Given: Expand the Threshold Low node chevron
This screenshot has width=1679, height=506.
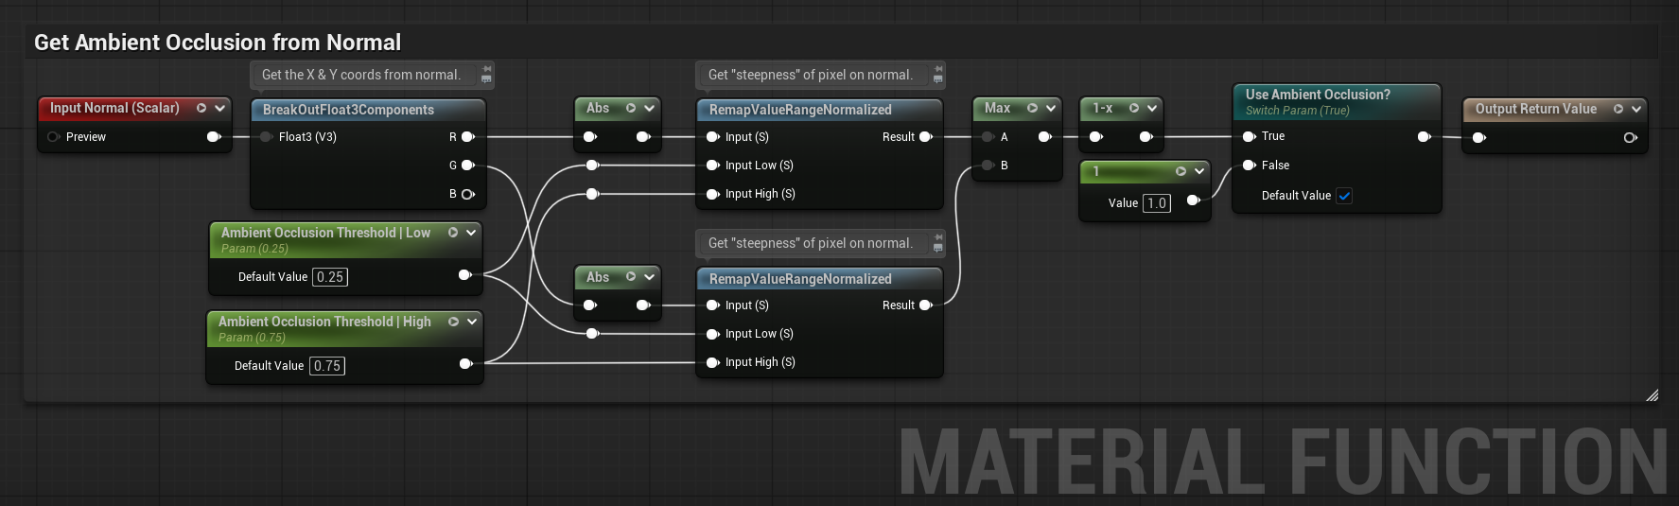Looking at the screenshot, I should click(471, 232).
